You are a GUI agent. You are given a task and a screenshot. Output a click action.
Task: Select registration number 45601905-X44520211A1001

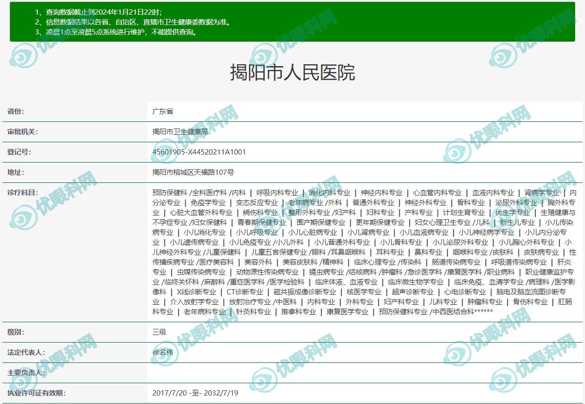click(199, 152)
